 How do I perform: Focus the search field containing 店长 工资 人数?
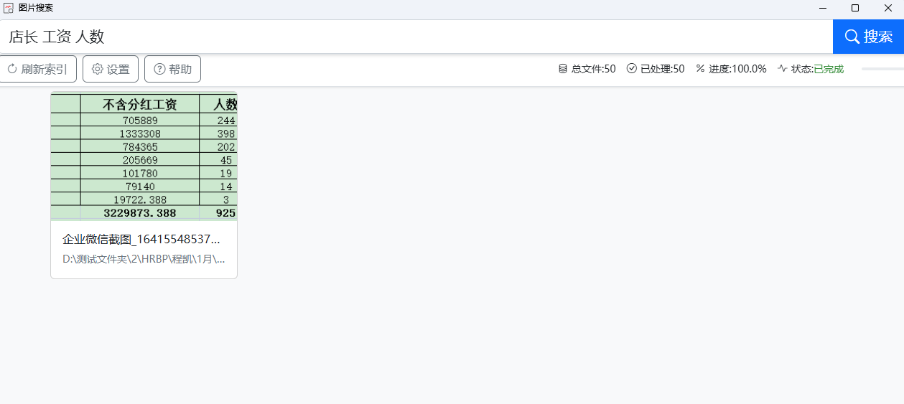(x=416, y=37)
